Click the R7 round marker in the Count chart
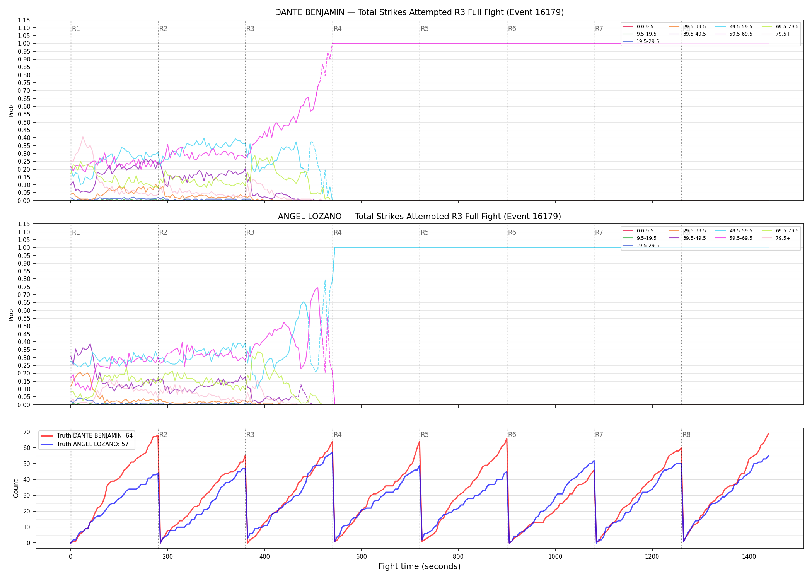This screenshot has height=580, width=812. 599,435
